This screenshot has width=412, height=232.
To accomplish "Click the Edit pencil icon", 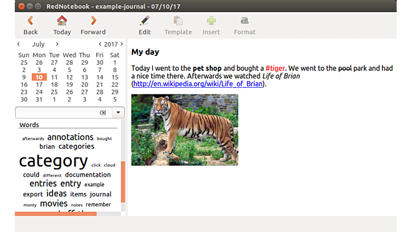I will (145, 21).
